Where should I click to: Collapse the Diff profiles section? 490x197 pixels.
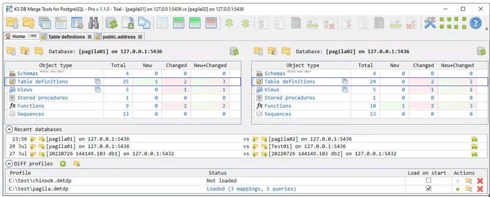pyautogui.click(x=9, y=163)
